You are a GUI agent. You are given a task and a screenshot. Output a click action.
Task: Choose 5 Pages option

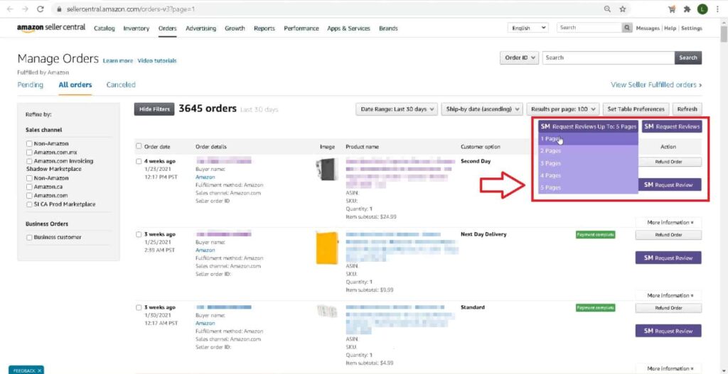(x=588, y=187)
